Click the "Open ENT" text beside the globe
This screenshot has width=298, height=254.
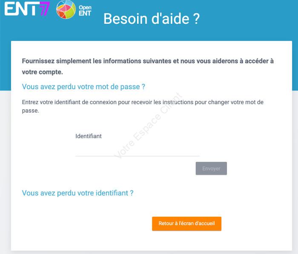pos(85,11)
